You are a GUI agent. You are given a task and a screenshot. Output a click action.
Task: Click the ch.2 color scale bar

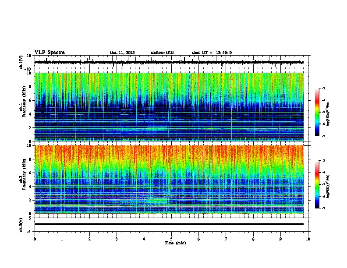click(317, 184)
